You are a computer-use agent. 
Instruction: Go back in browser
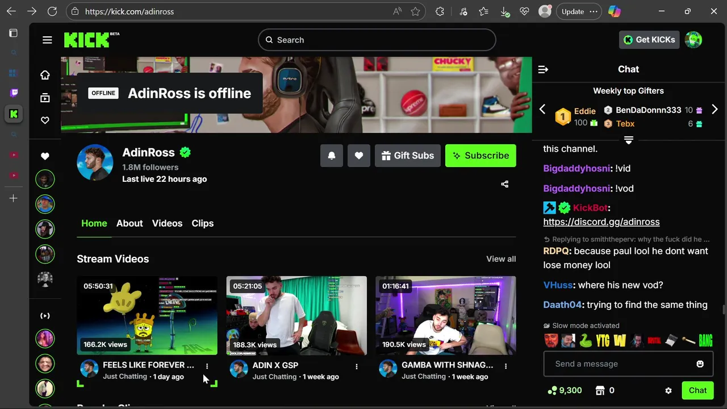[11, 11]
